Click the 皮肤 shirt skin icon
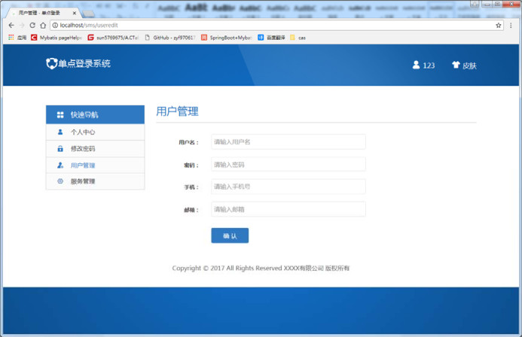The image size is (522, 337). pos(456,65)
